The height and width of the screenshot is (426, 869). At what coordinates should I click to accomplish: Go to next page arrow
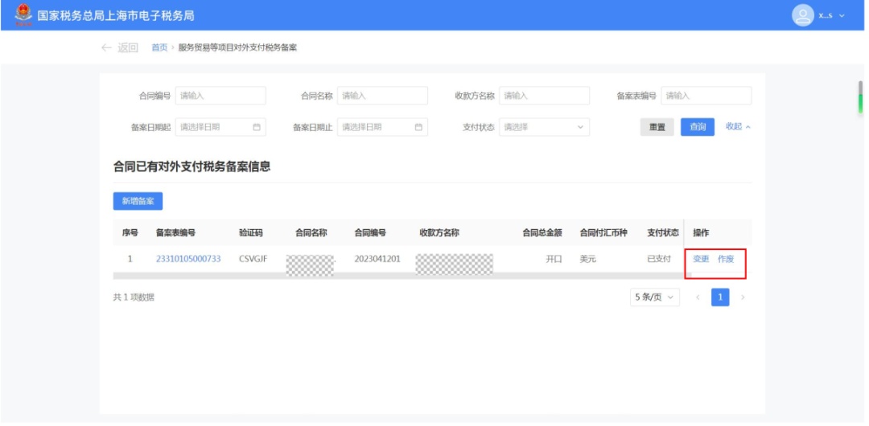(743, 297)
